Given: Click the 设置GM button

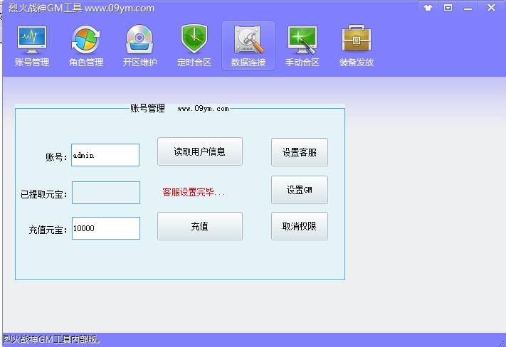Looking at the screenshot, I should [x=300, y=190].
